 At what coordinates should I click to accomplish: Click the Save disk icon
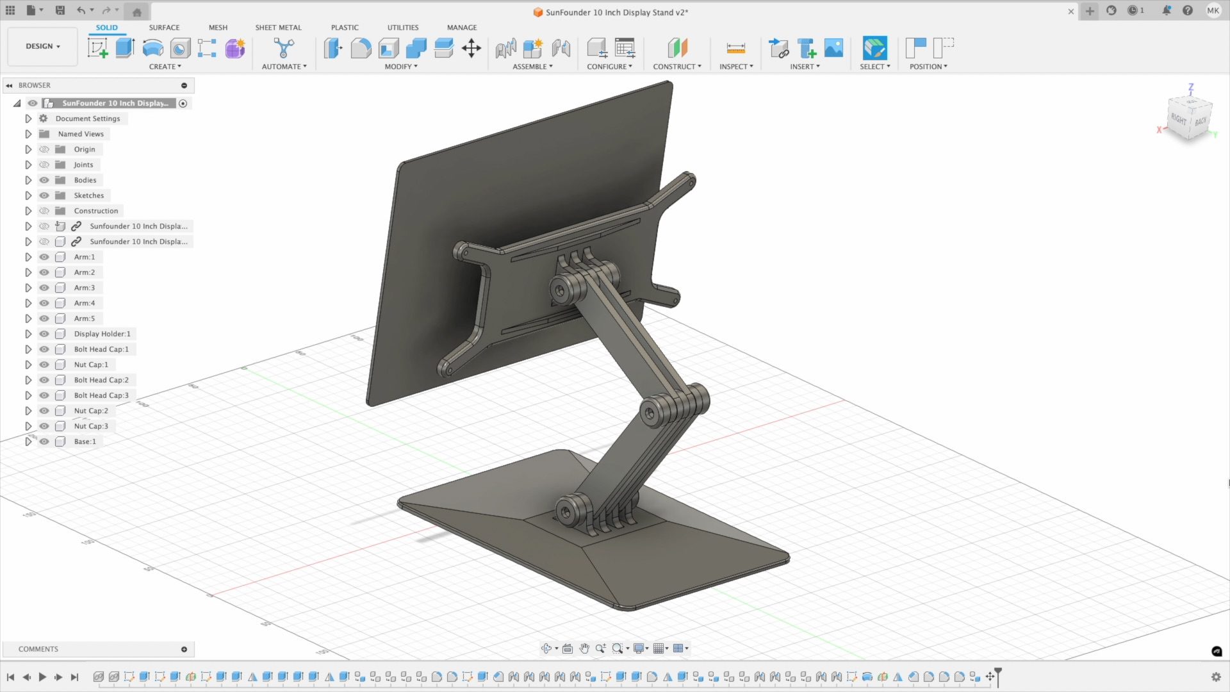coord(60,10)
